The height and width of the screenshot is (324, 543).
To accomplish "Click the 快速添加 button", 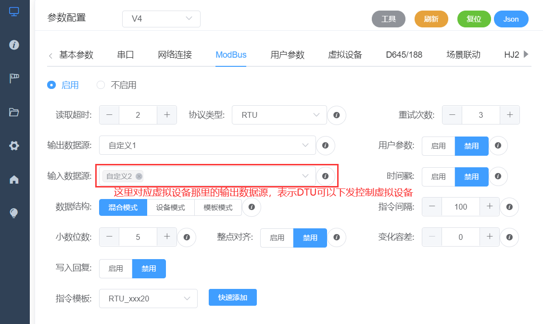I will tap(233, 298).
